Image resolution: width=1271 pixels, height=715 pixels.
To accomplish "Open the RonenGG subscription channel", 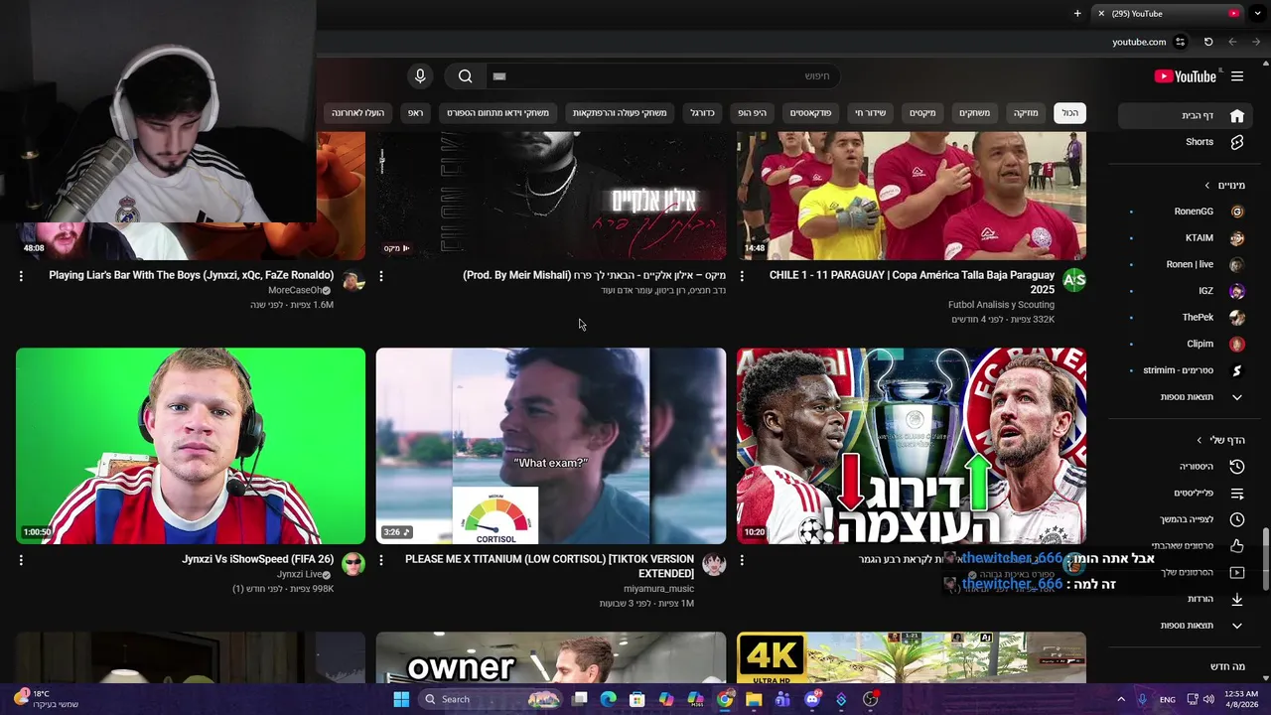I will tap(1186, 212).
